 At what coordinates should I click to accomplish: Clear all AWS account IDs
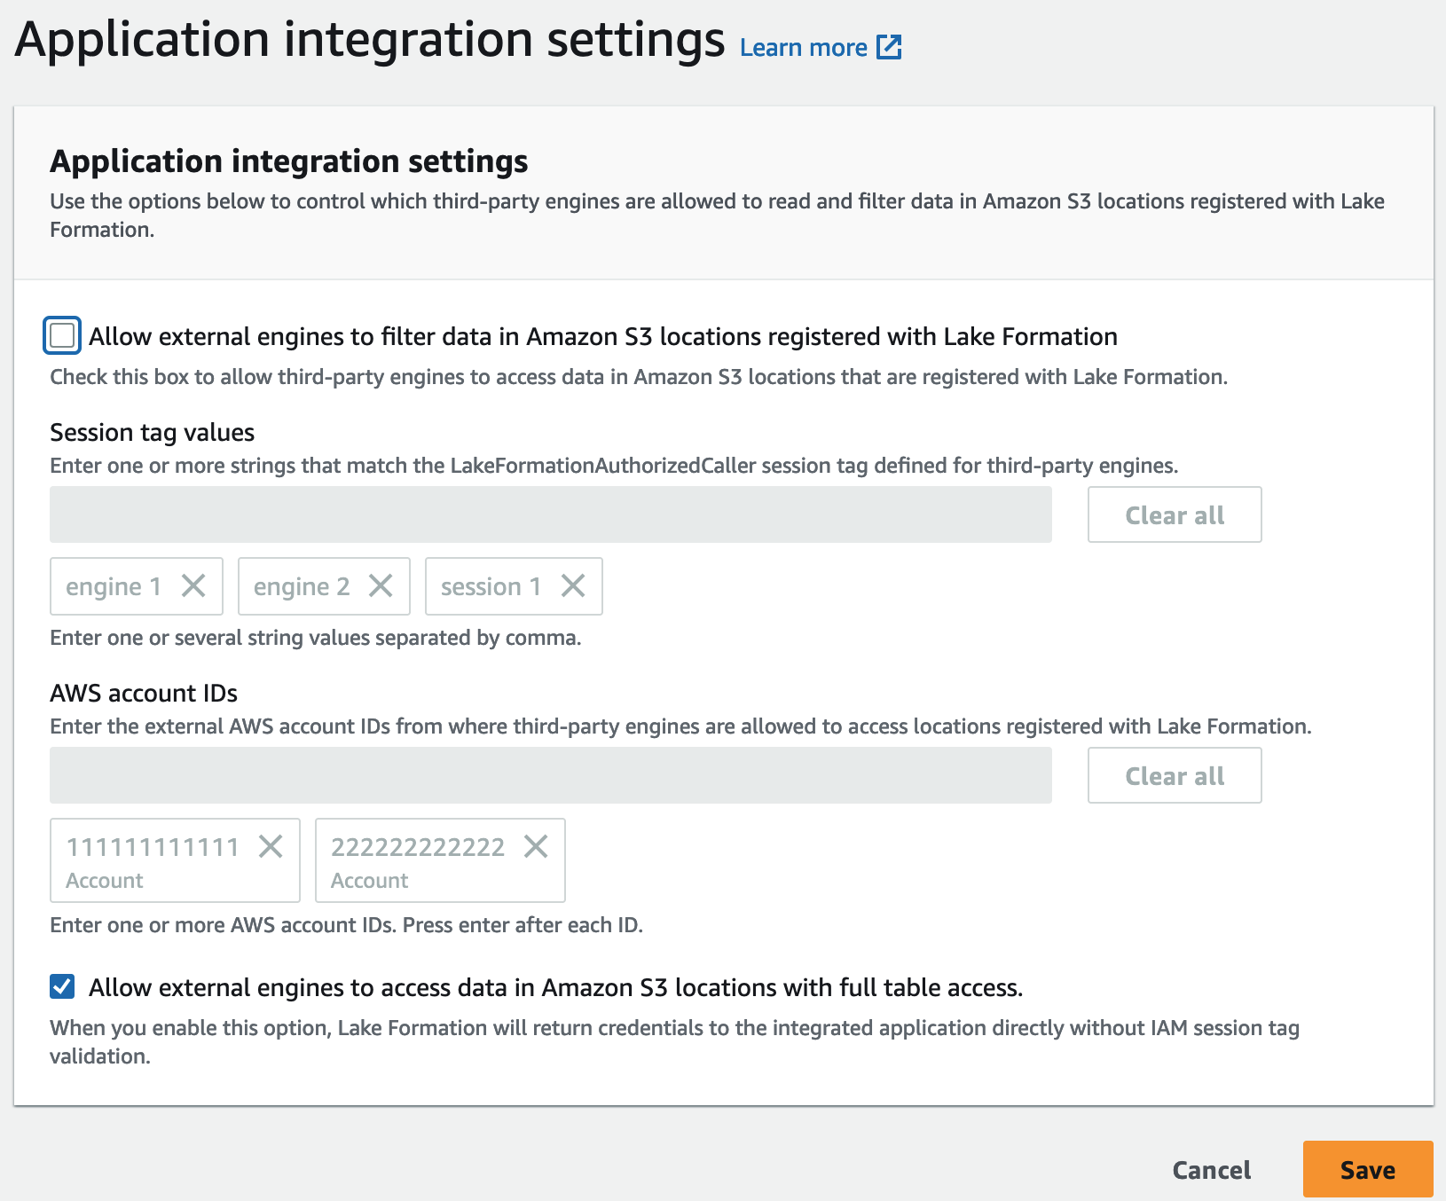(x=1174, y=774)
